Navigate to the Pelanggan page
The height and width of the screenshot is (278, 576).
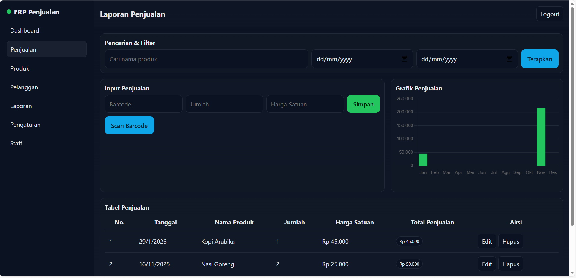click(24, 87)
